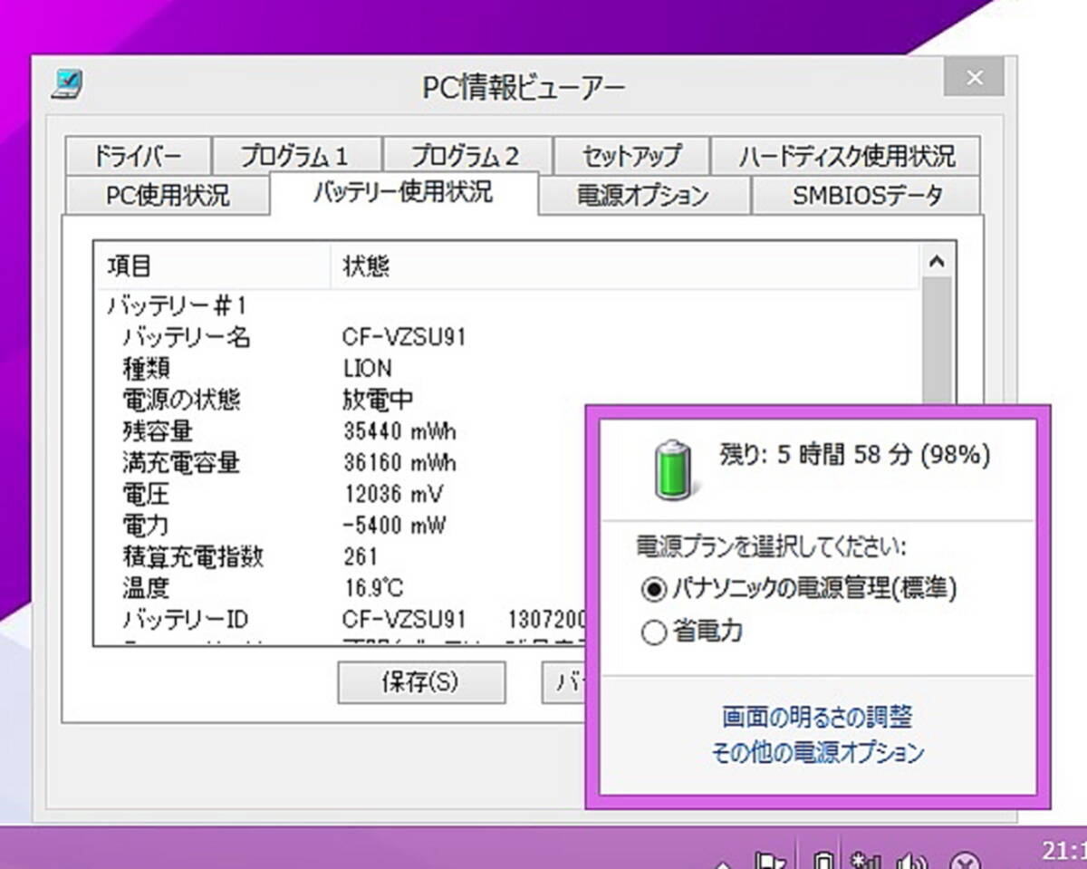Click the 35440 mWh value

[x=399, y=431]
